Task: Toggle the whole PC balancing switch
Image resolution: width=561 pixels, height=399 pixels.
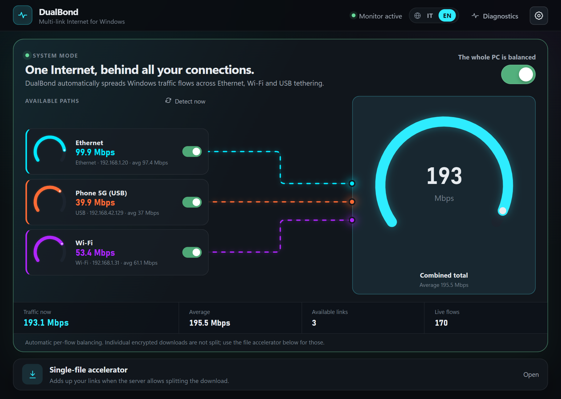Action: point(518,75)
